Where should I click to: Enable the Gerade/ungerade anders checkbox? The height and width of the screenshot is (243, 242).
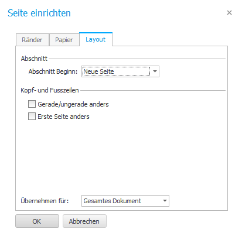[x=32, y=104]
